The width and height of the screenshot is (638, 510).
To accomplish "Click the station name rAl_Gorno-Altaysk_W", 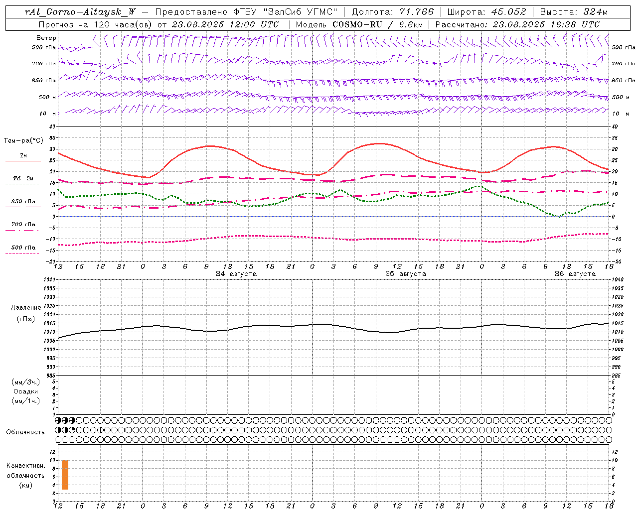I will [x=80, y=12].
